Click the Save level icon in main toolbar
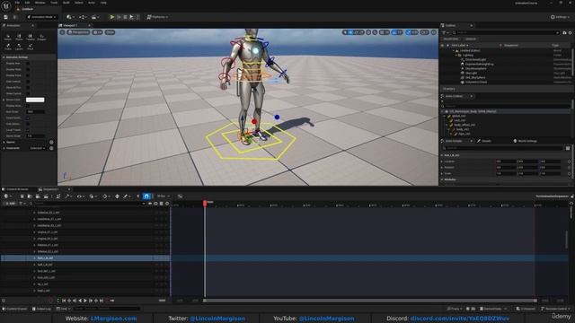Screen dimensions: 575x323 pos(6,17)
